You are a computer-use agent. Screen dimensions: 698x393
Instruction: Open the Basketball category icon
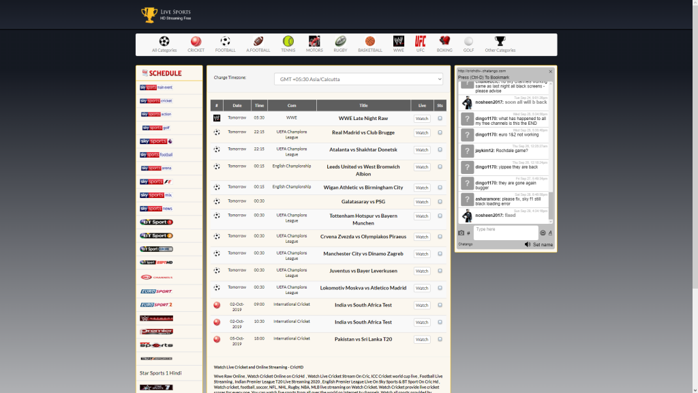pyautogui.click(x=370, y=42)
